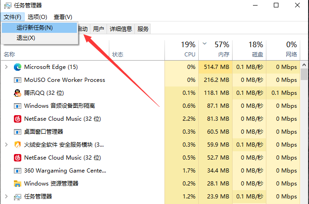Close the Task Manager window

(297, 5)
